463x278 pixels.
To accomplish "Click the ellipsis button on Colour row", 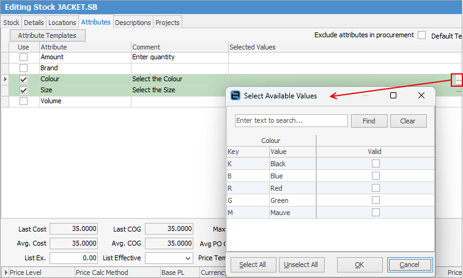I will point(457,79).
